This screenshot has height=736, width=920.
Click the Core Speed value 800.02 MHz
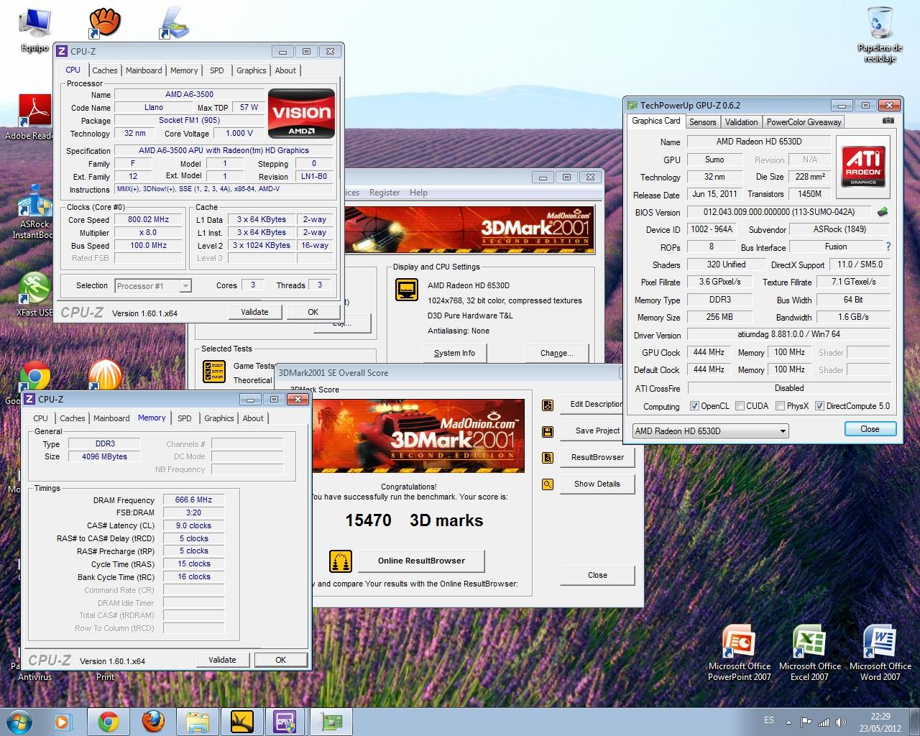pos(148,219)
